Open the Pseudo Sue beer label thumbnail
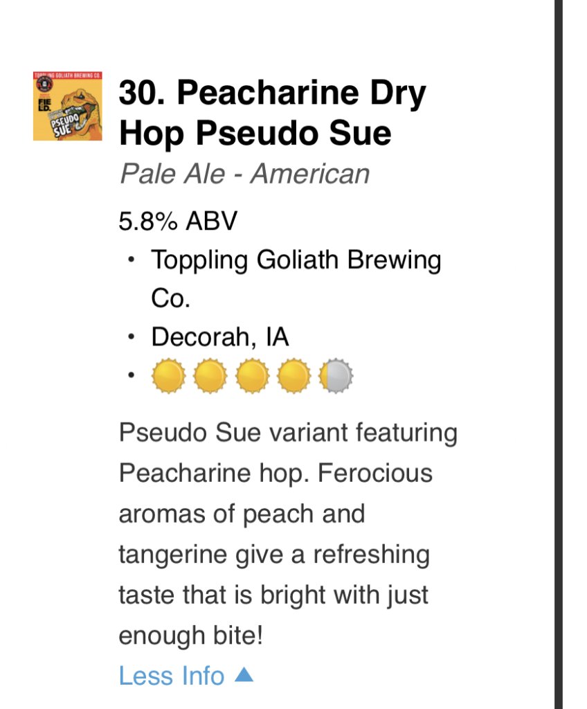Image resolution: width=587 pixels, height=709 pixels. 68,106
